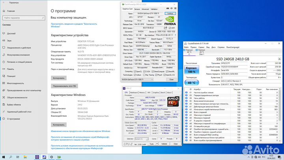Open Память in the Settings sidebar
Screen dimensions: 284x160
point(10,69)
